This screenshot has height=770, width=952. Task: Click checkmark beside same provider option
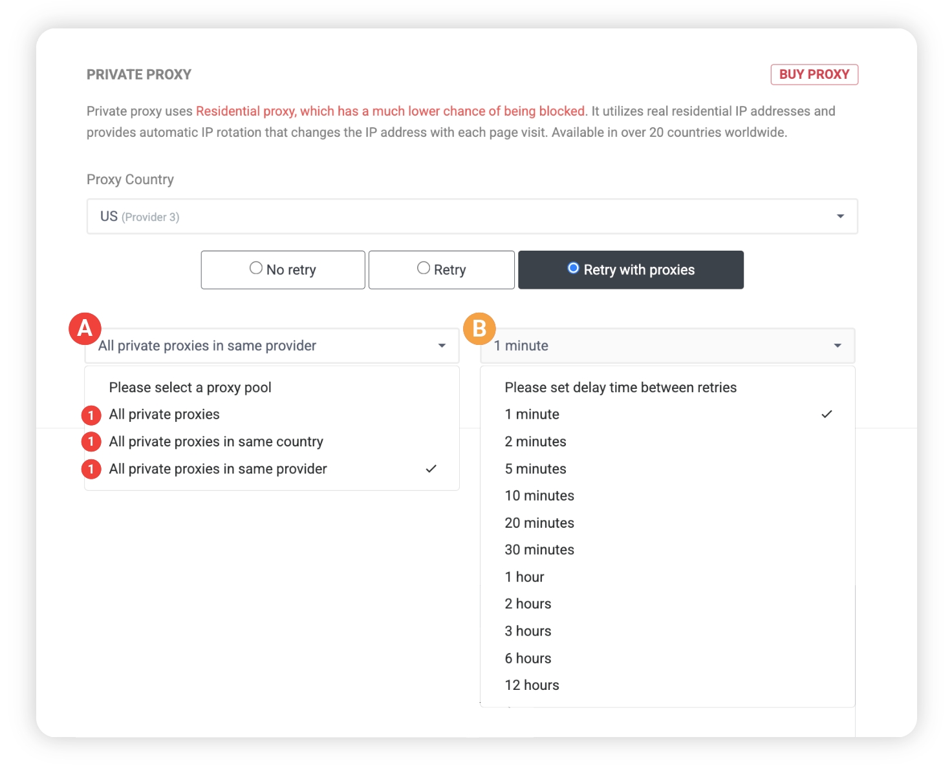pyautogui.click(x=431, y=469)
